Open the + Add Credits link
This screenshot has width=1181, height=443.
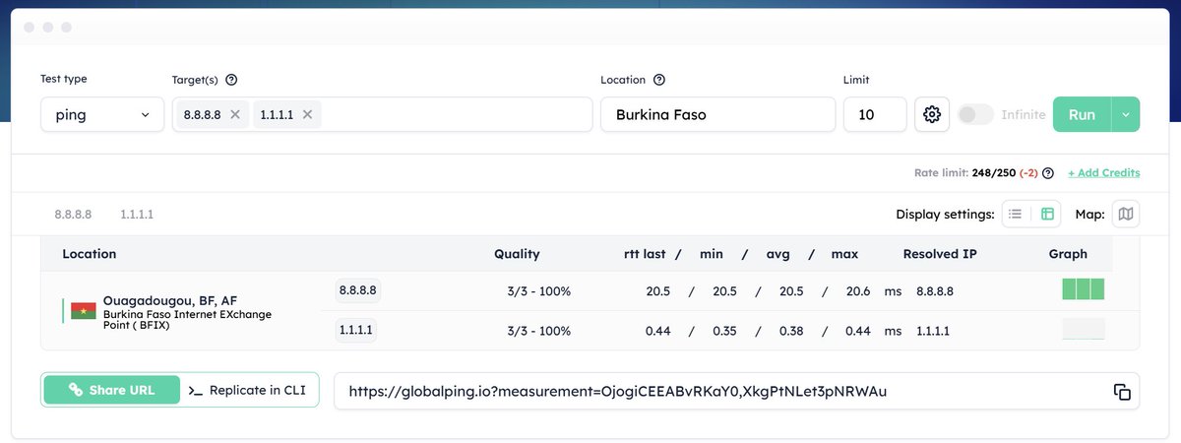click(x=1104, y=173)
